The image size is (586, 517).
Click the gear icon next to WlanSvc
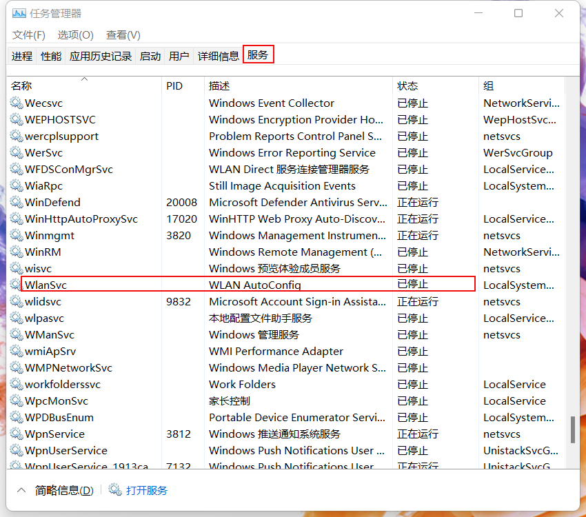coord(16,285)
